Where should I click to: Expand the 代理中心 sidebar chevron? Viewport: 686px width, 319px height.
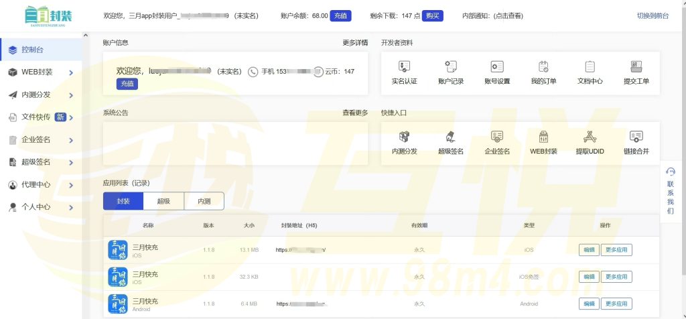(x=71, y=185)
